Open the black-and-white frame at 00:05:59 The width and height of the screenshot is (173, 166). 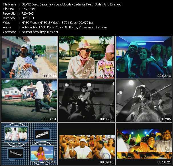coord(86,101)
